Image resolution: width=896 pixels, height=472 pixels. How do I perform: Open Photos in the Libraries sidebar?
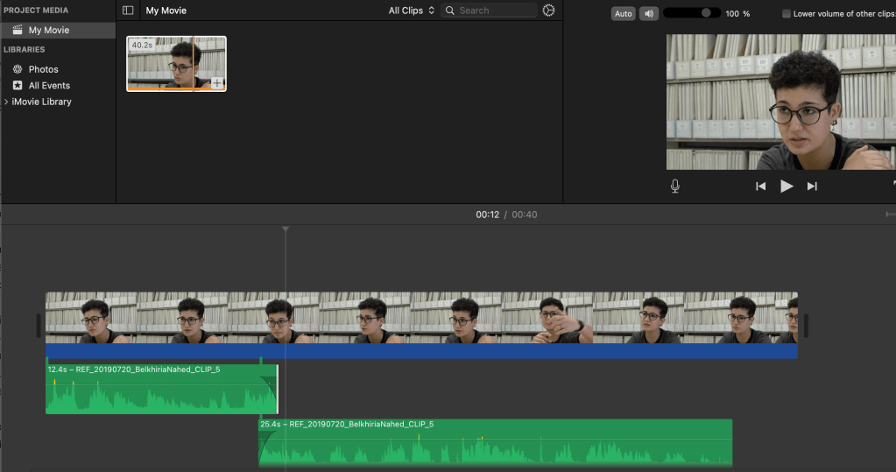pyautogui.click(x=43, y=69)
